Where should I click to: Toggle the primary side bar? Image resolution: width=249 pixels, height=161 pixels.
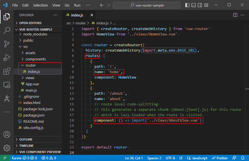[187, 5]
